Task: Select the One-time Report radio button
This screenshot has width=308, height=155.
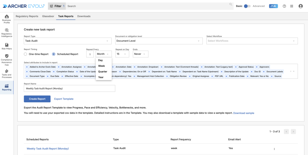Action: 26,54
